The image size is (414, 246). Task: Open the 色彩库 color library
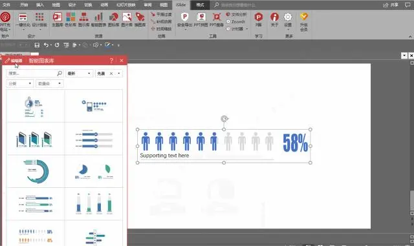[x=71, y=19]
